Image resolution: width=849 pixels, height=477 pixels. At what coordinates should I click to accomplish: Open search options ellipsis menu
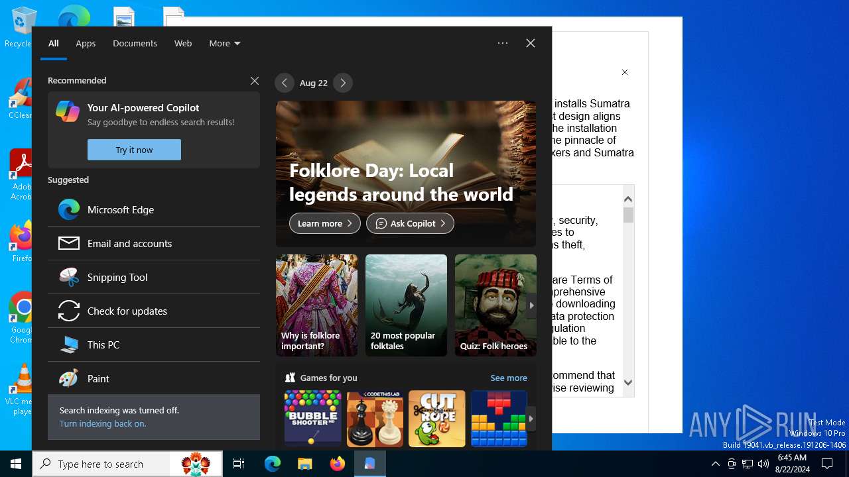503,43
